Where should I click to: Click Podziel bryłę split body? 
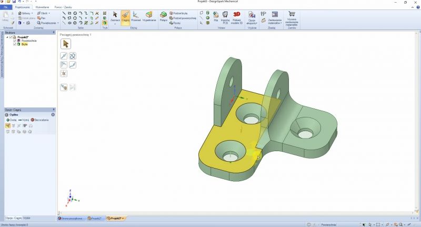tap(178, 13)
